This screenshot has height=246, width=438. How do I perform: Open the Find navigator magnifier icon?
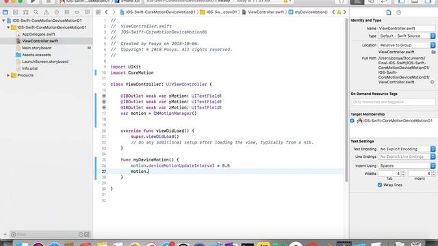point(36,12)
